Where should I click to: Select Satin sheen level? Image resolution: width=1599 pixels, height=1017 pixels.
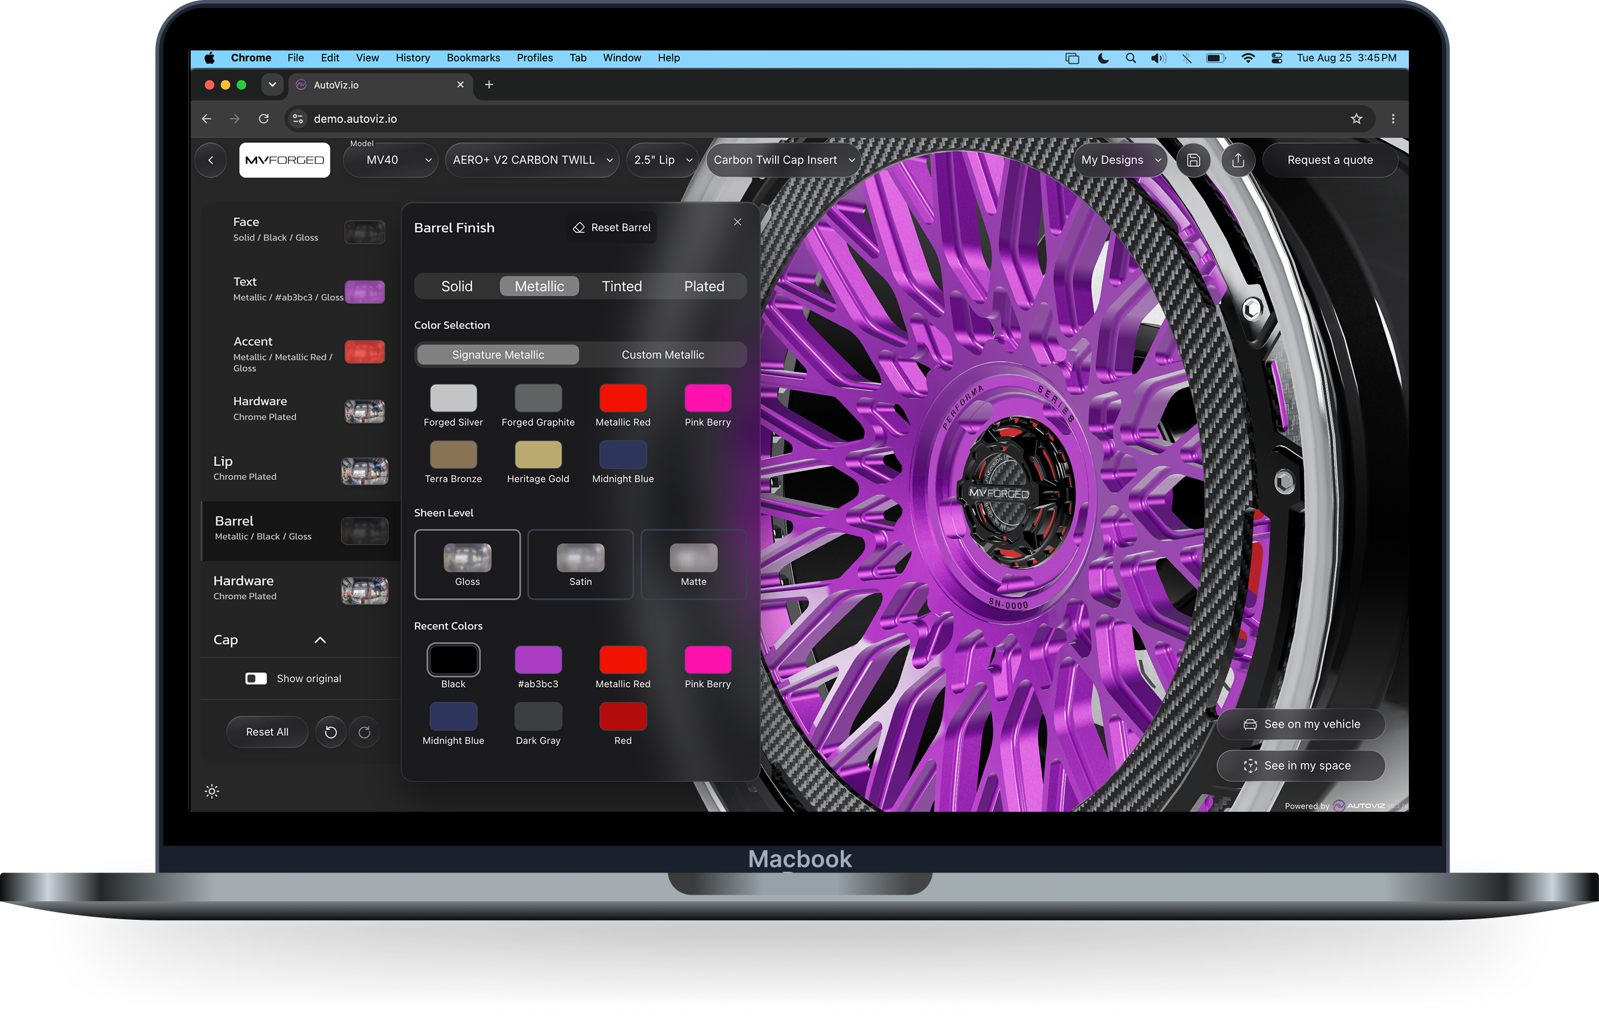581,565
